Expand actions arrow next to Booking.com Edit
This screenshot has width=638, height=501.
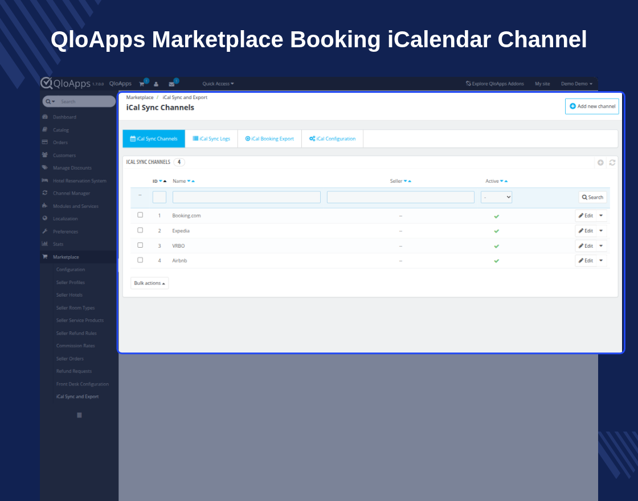(601, 216)
